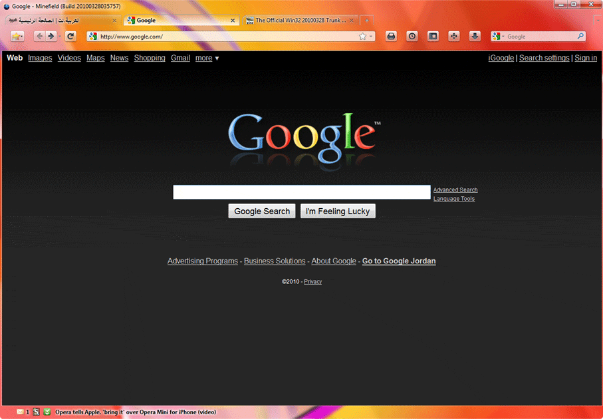Open a new tab with plus button
The width and height of the screenshot is (603, 419).
tap(367, 21)
